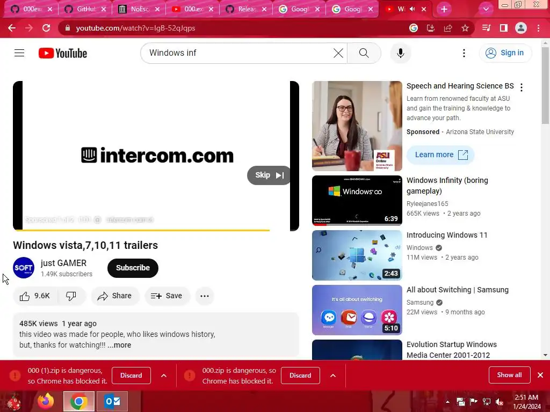The height and width of the screenshot is (412, 550).
Task: Open more actions ellipsis under the video
Action: tap(205, 296)
